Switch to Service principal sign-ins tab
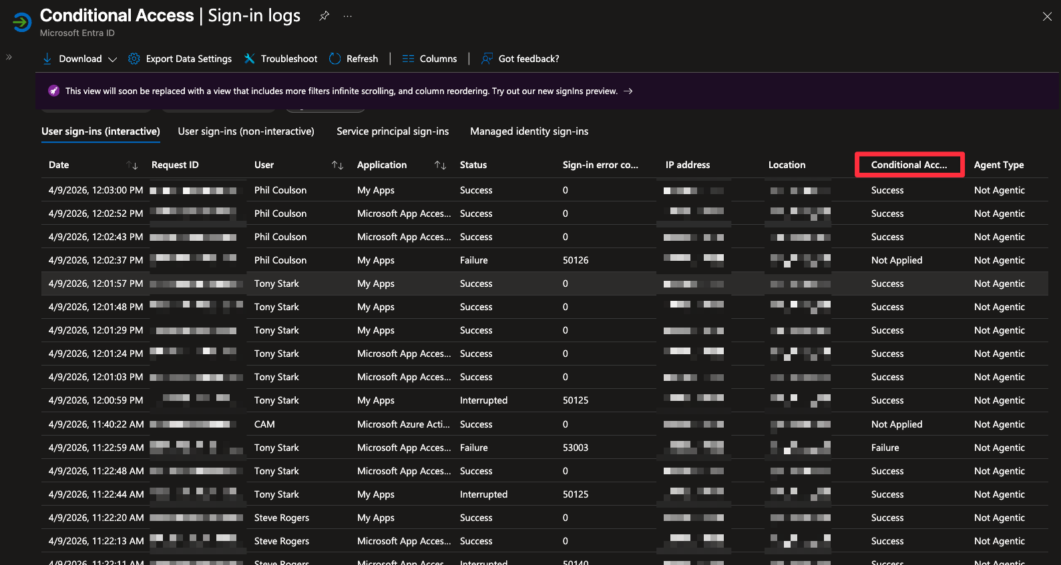The width and height of the screenshot is (1061, 565). coord(393,131)
